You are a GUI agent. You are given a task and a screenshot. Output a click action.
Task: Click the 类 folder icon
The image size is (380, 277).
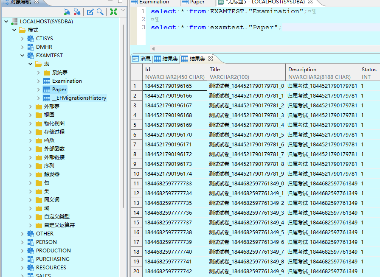39,191
